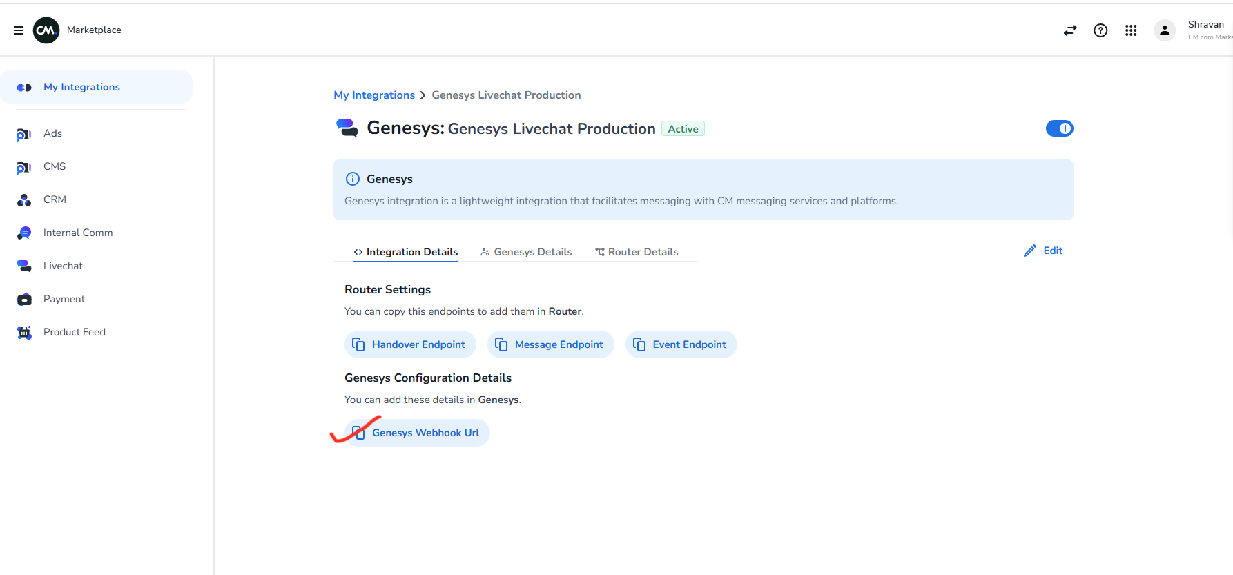Copy the Genesys Webhook Url
The image size is (1233, 575).
pyautogui.click(x=417, y=433)
